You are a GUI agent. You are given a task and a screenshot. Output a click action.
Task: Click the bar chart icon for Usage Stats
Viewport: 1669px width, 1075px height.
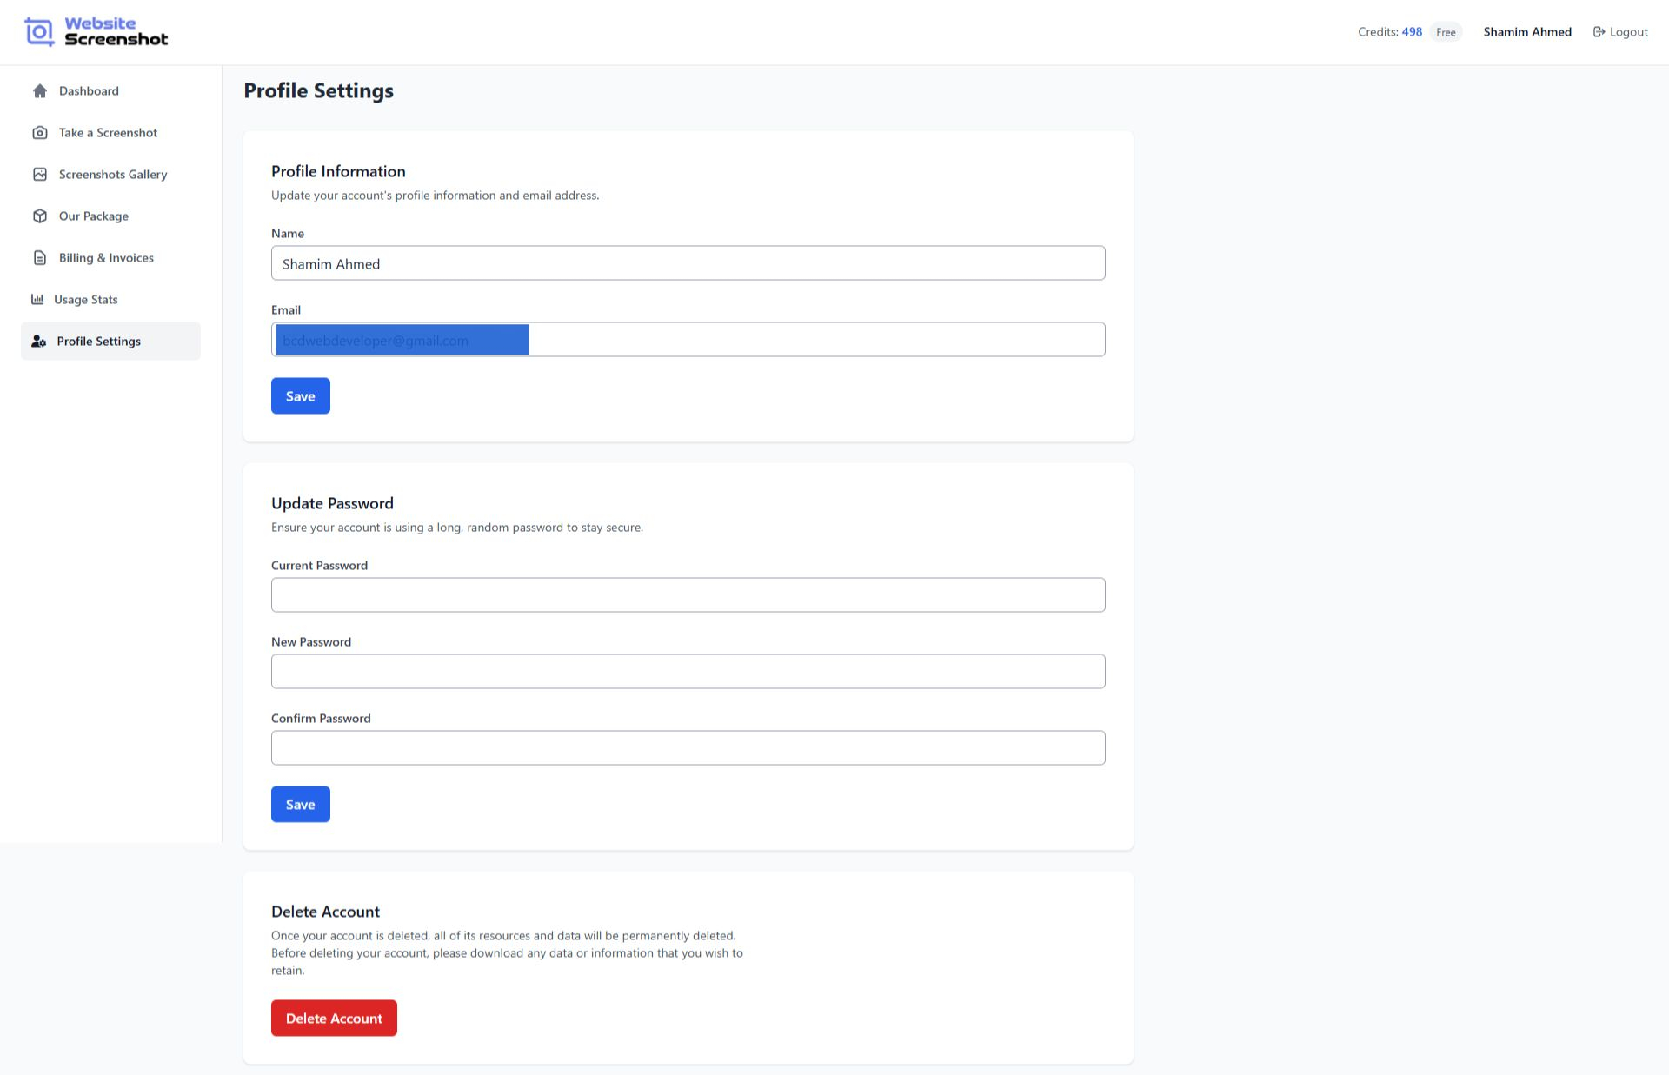point(39,299)
